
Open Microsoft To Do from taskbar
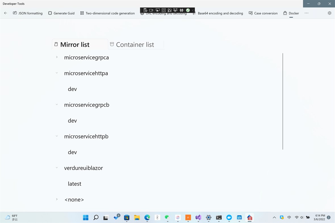click(116, 217)
